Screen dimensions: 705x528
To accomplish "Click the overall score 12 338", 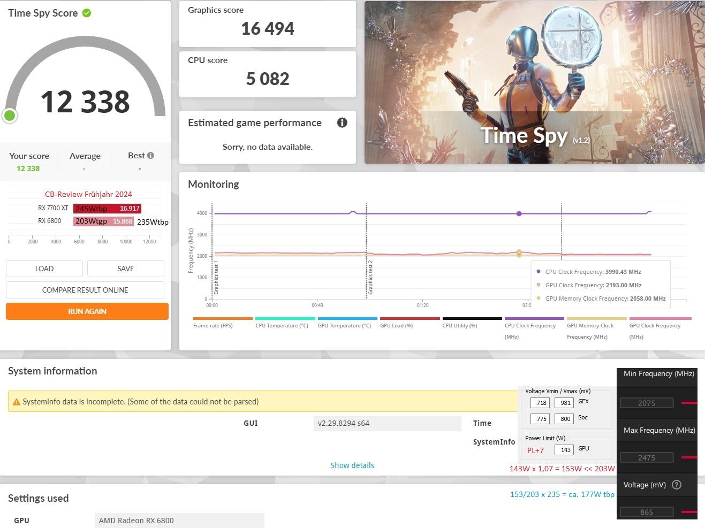I will 85,102.
